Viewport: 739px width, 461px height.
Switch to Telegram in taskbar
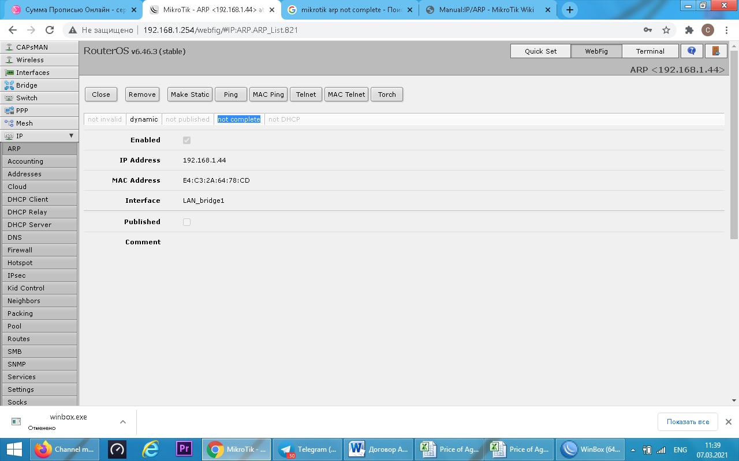(x=307, y=449)
